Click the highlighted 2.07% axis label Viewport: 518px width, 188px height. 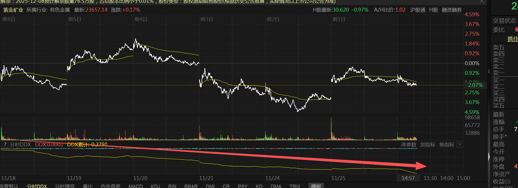[475, 85]
